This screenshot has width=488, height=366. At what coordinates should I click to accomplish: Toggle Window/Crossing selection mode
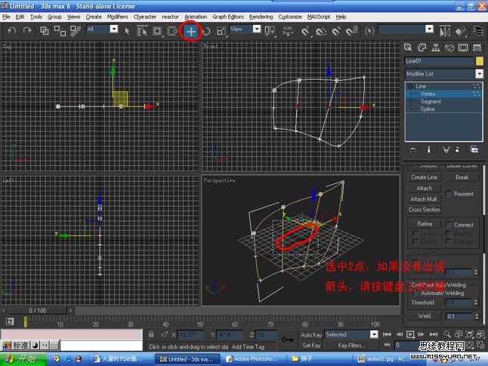click(x=171, y=31)
